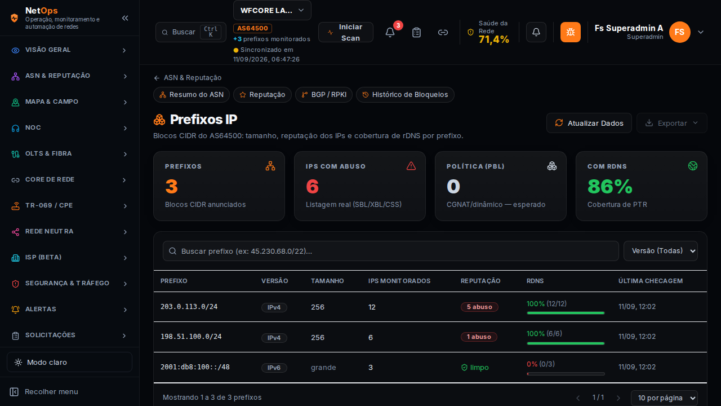Viewport: 721px width, 406px height.
Task: Click the cubes icon in Política (PBL) card
Action: pos(552,166)
